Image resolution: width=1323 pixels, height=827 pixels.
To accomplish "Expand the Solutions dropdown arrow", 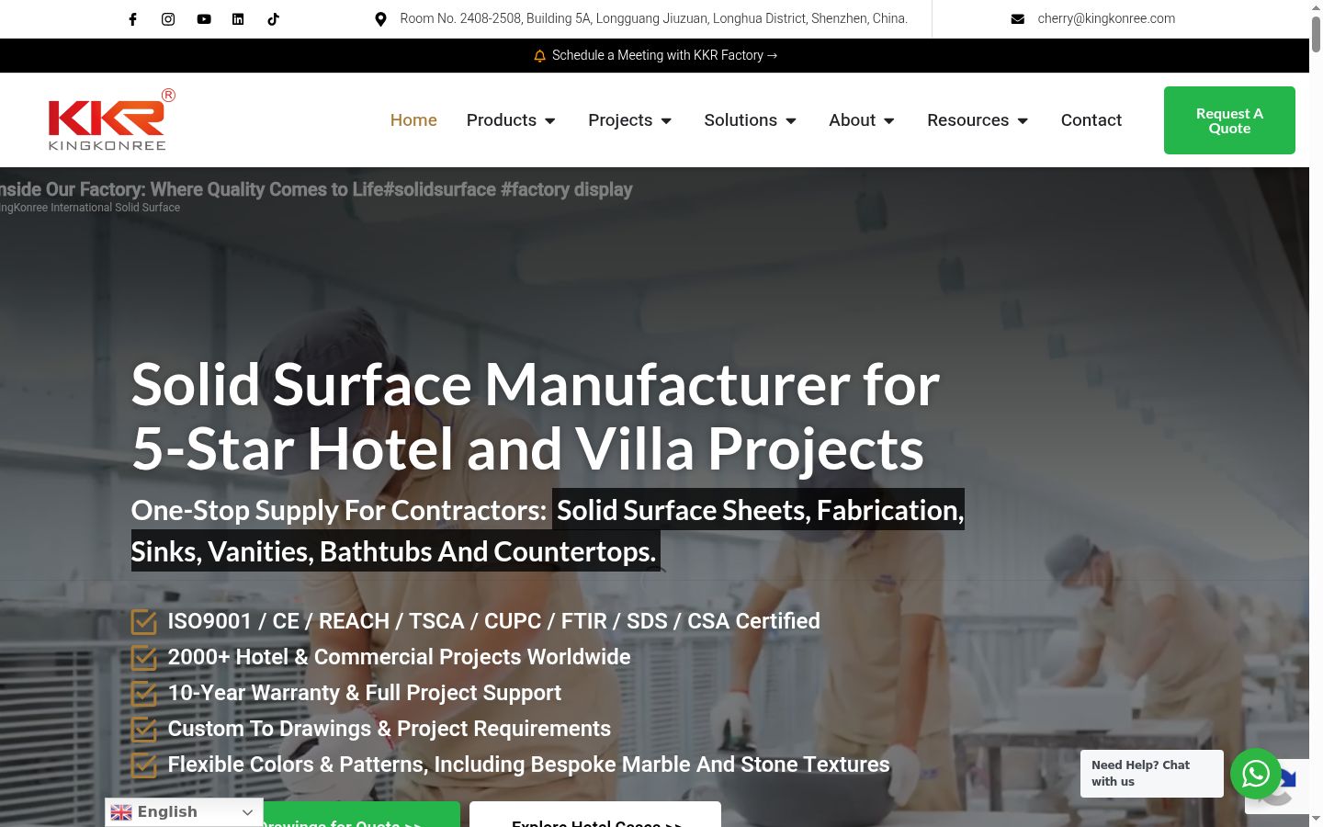I will coord(791,120).
